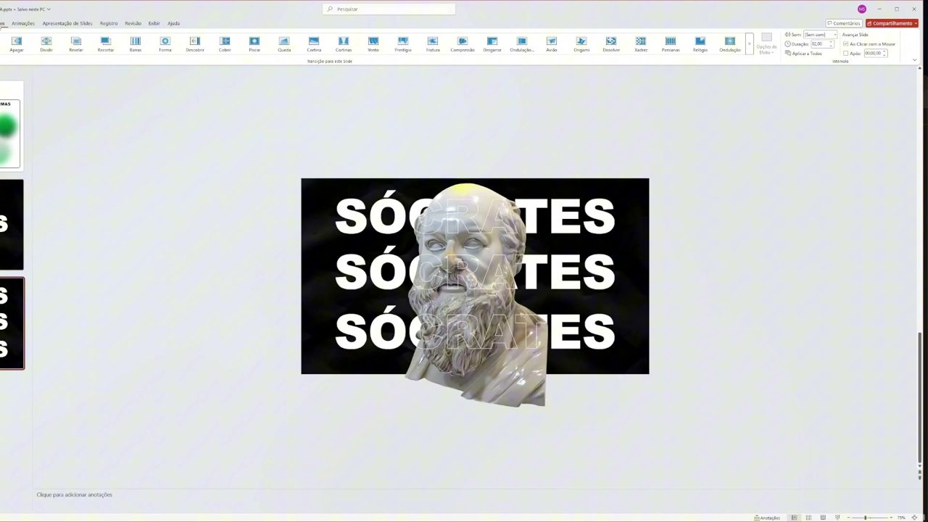Click Aplicar a Todos button
The image size is (928, 522).
[804, 54]
